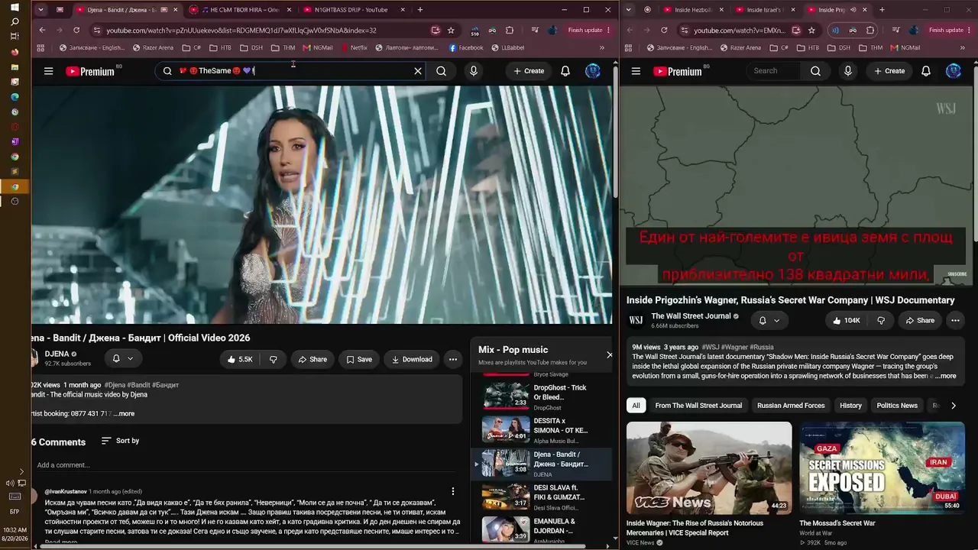
Task: Open more actions for the Djena Bandit video
Action: (x=453, y=359)
